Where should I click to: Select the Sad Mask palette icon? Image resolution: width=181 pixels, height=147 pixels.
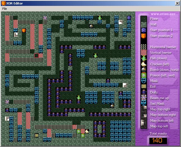(144, 104)
